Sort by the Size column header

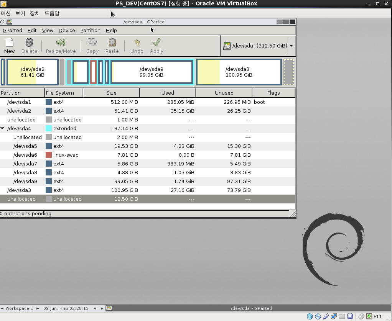click(111, 93)
